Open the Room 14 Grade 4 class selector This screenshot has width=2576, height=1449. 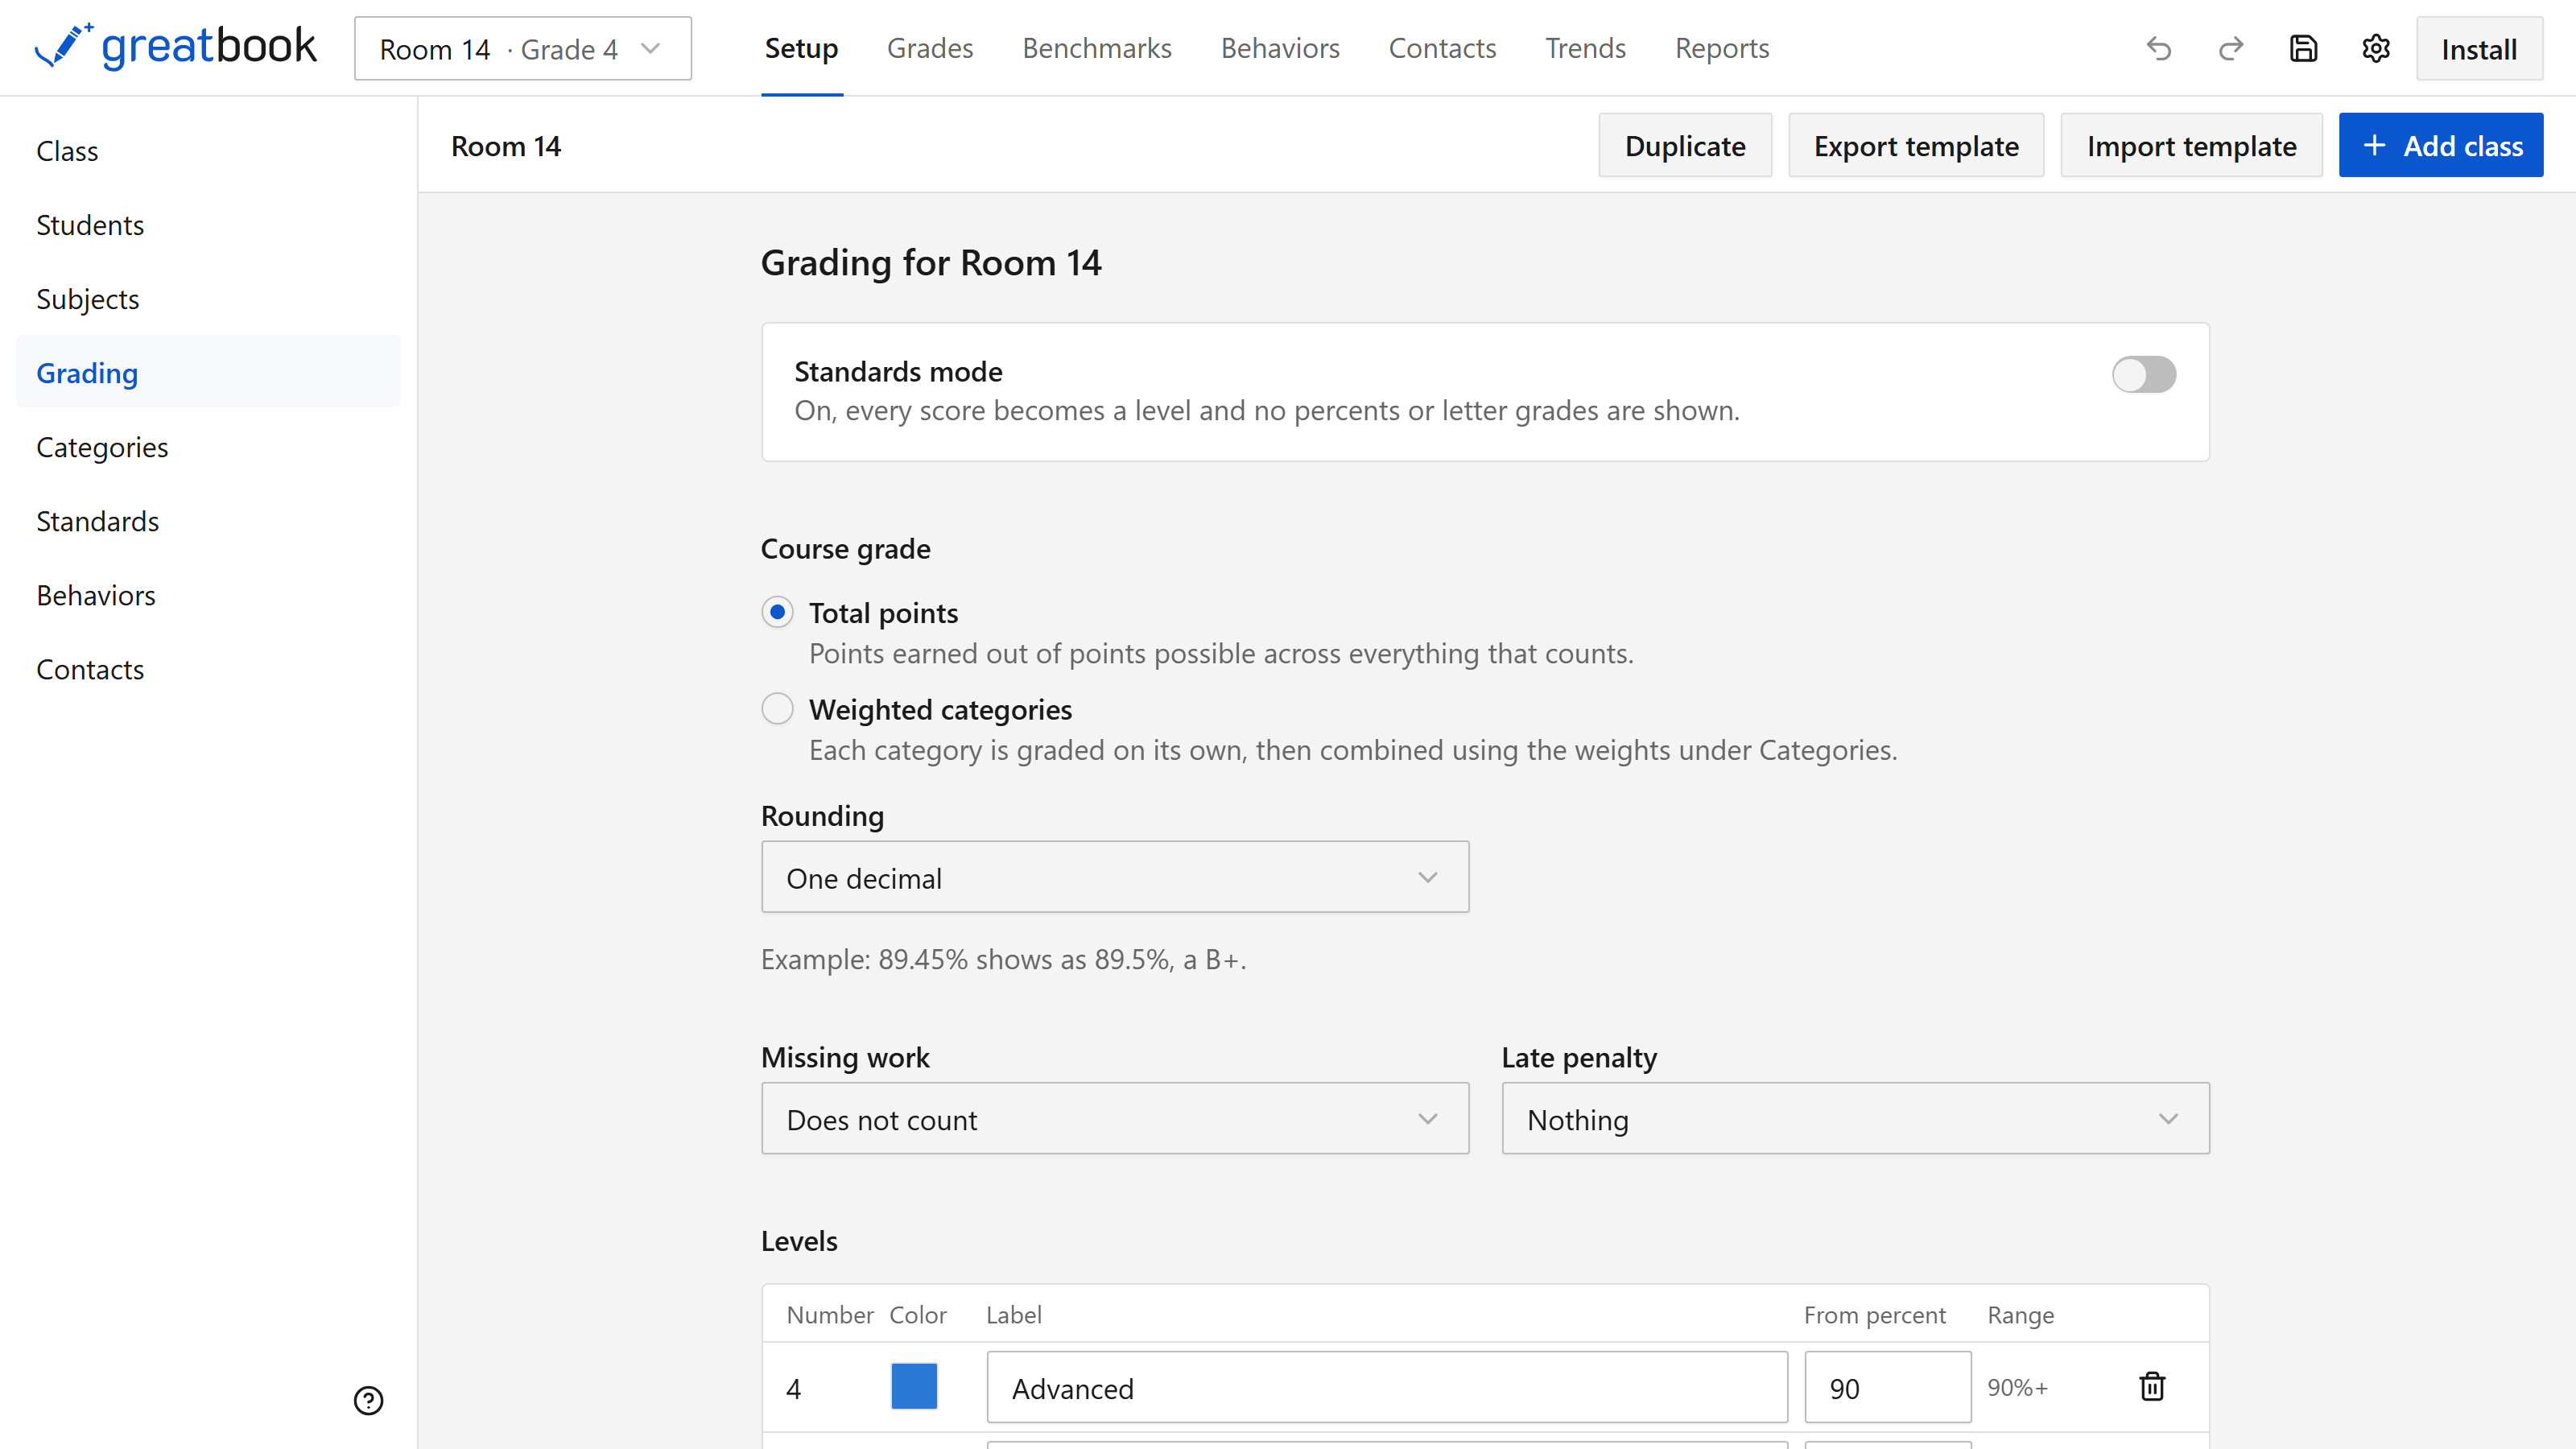522,48
